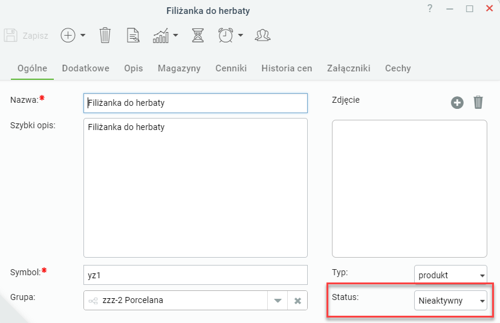Maximize the window
Viewport: 500px width, 323px height.
coord(469,8)
